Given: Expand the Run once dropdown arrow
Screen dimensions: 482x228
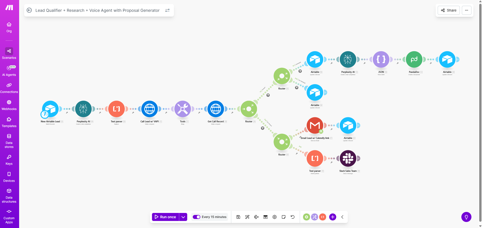Looking at the screenshot, I should [183, 217].
